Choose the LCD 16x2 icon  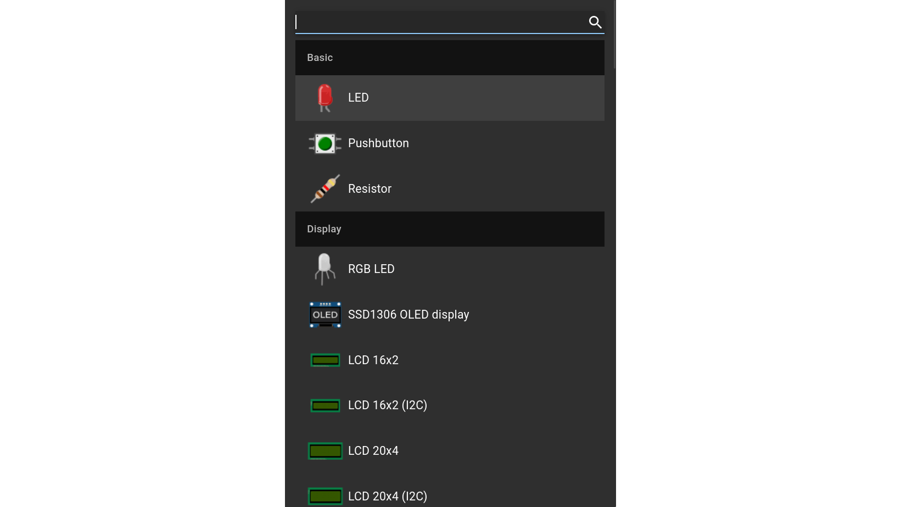pyautogui.click(x=325, y=360)
